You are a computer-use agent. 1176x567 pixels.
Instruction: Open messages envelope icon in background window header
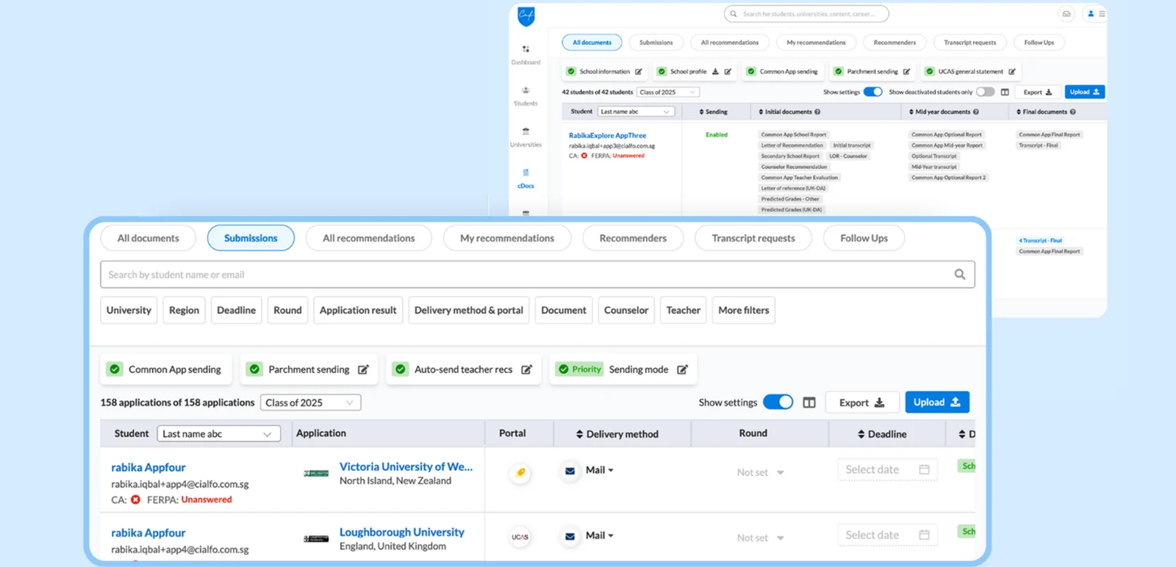tap(1066, 14)
